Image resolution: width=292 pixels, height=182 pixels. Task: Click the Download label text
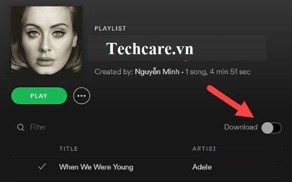(241, 127)
